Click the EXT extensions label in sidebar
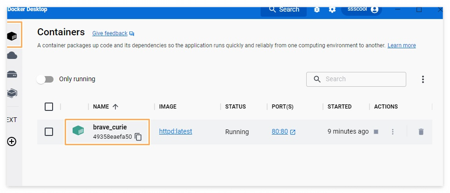 point(12,120)
